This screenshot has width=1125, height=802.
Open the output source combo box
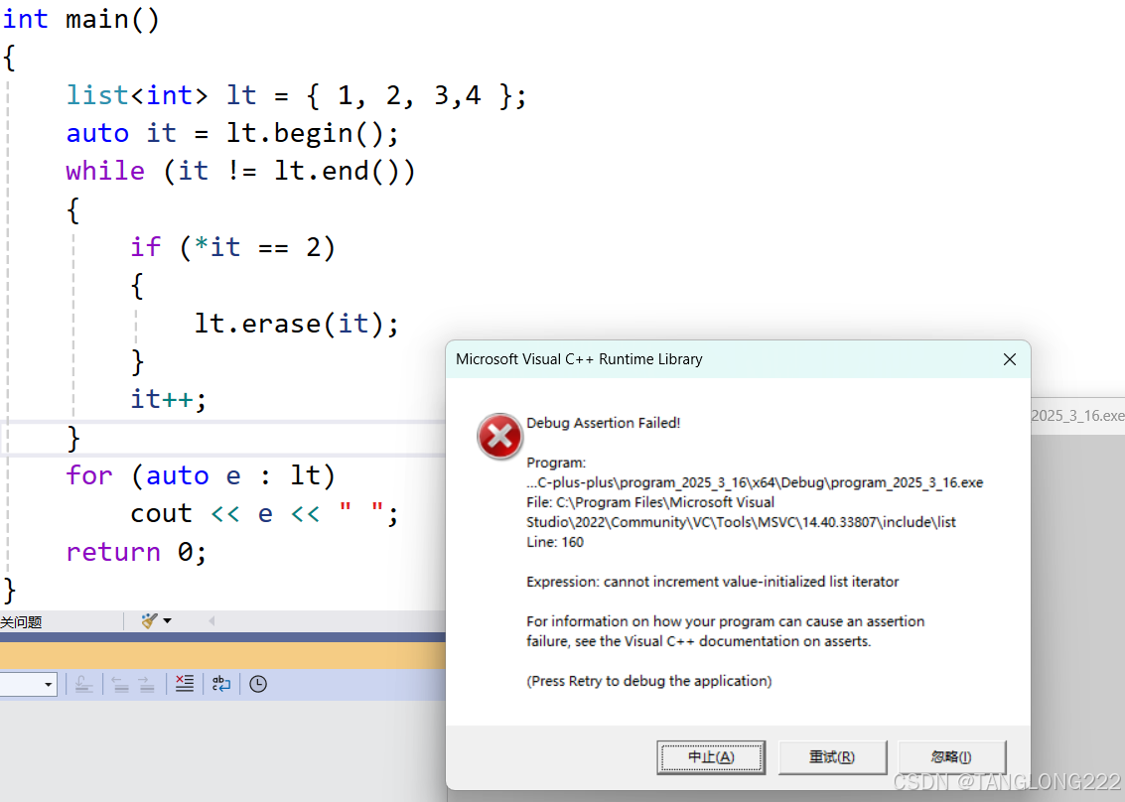(x=28, y=684)
